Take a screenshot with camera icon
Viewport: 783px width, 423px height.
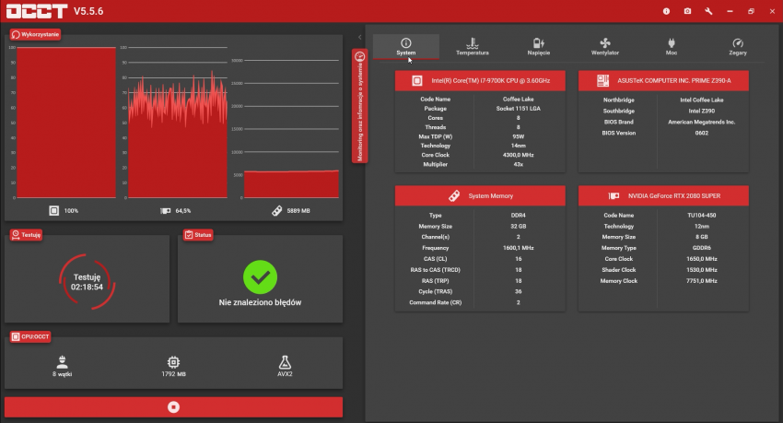click(687, 11)
